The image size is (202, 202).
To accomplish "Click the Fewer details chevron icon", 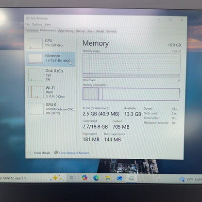I will tap(30, 152).
